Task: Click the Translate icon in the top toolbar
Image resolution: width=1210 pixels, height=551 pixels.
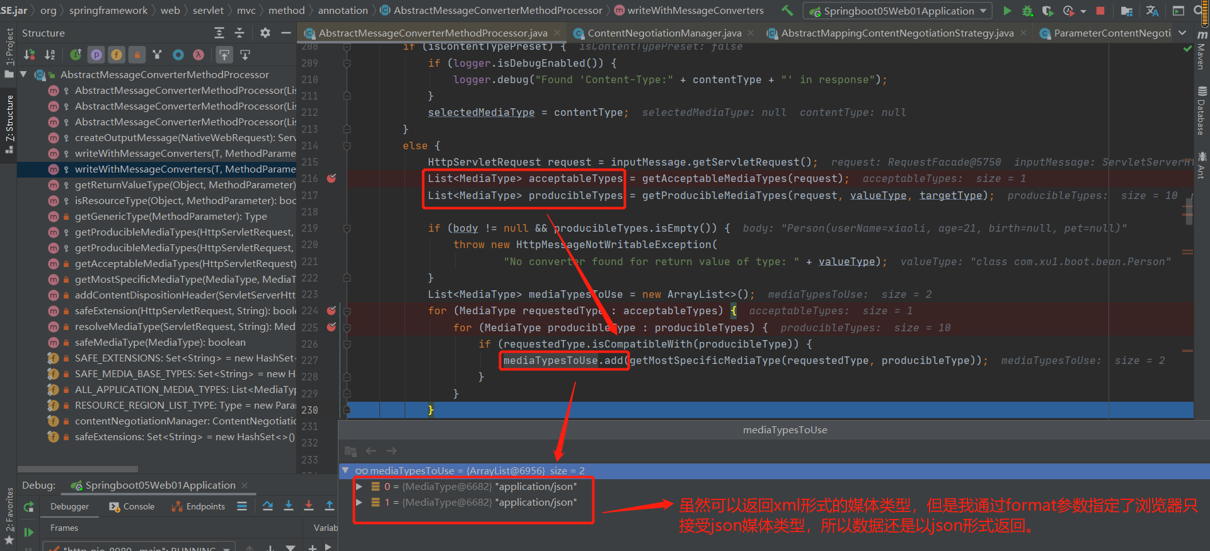Action: pos(1152,11)
